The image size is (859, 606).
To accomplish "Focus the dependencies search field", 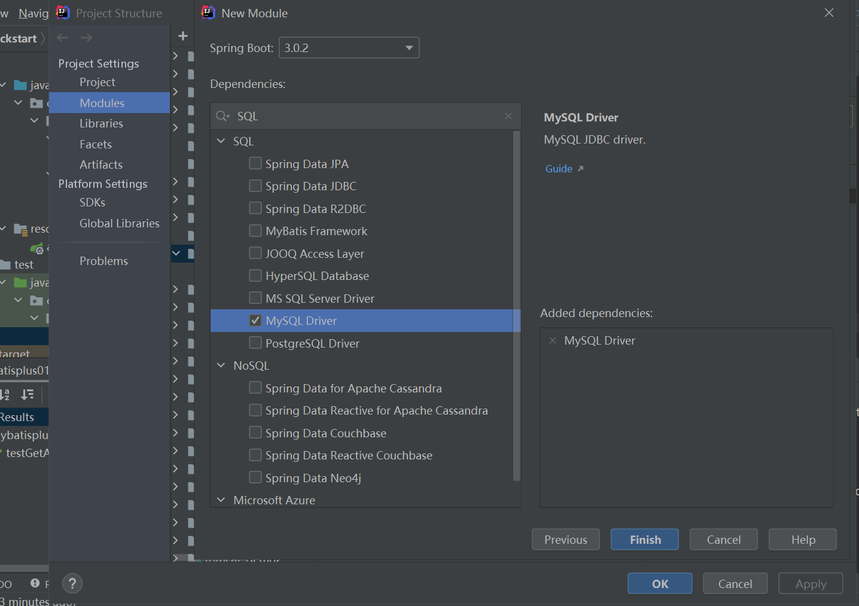I will (365, 116).
